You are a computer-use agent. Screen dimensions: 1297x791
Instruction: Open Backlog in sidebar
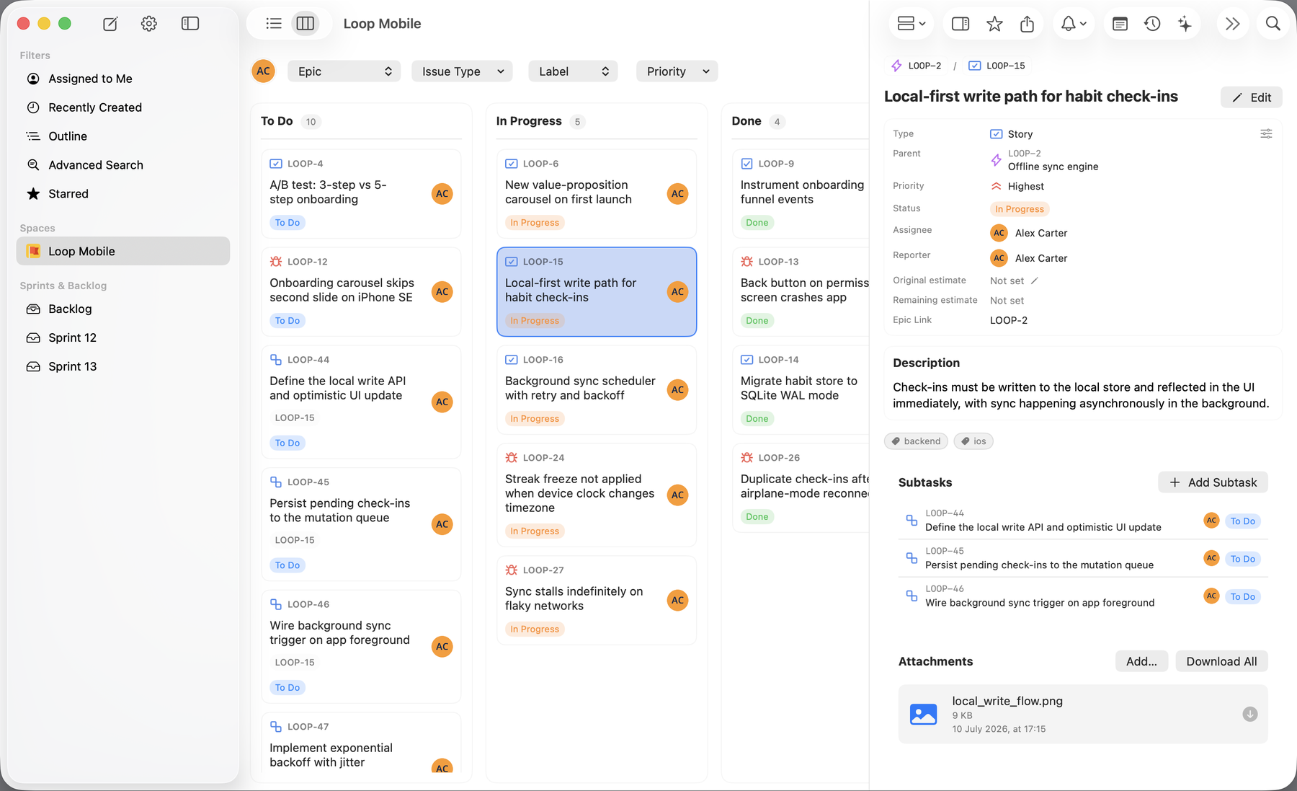123,309
